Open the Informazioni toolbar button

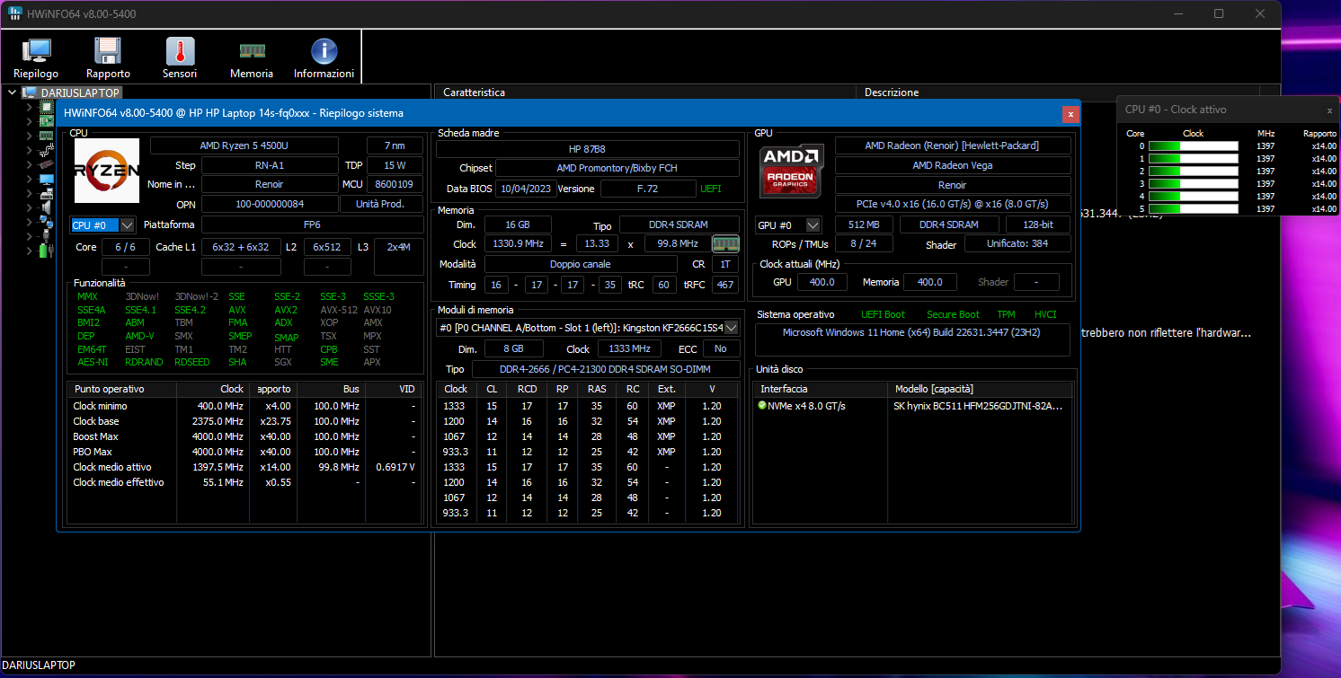(x=324, y=58)
